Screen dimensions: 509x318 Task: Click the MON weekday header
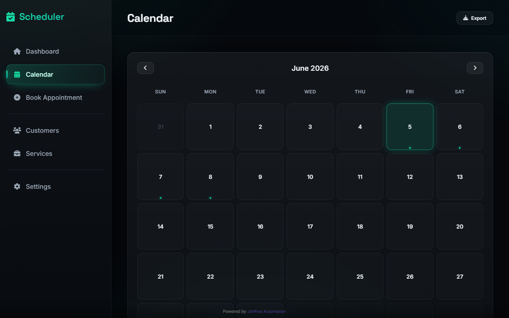210,92
